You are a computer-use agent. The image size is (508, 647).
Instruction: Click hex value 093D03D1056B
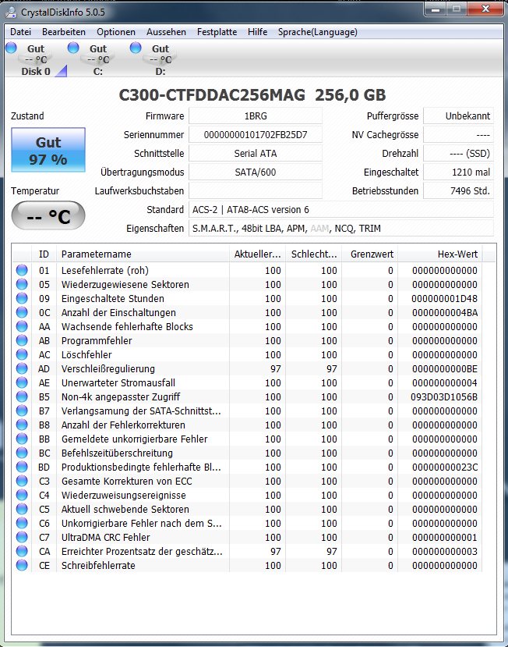(444, 397)
